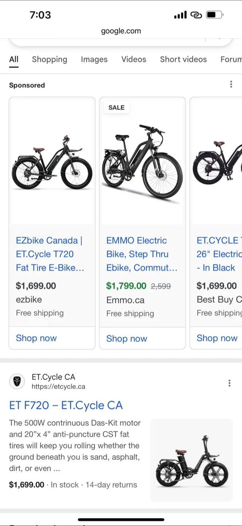Image resolution: width=242 pixels, height=526 pixels.
Task: Select the All search filter
Action: click(x=13, y=59)
